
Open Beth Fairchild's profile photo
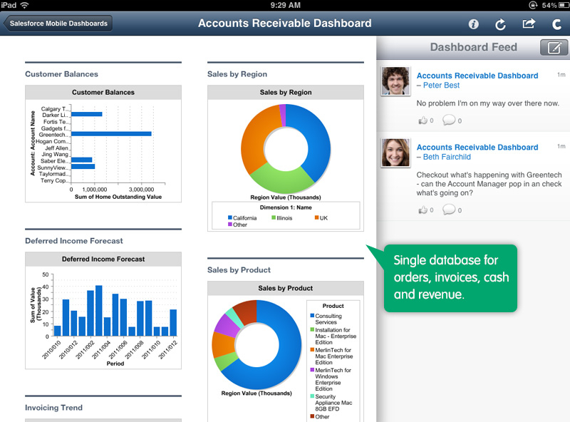(x=395, y=153)
